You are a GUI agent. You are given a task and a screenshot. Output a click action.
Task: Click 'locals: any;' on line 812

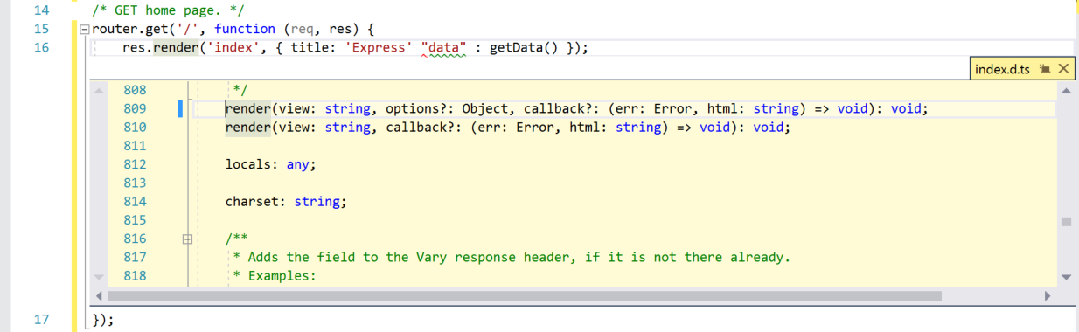pyautogui.click(x=271, y=164)
